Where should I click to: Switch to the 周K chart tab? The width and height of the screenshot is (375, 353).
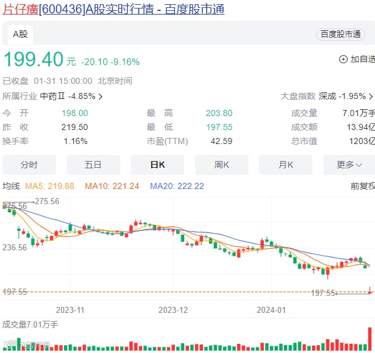[222, 165]
